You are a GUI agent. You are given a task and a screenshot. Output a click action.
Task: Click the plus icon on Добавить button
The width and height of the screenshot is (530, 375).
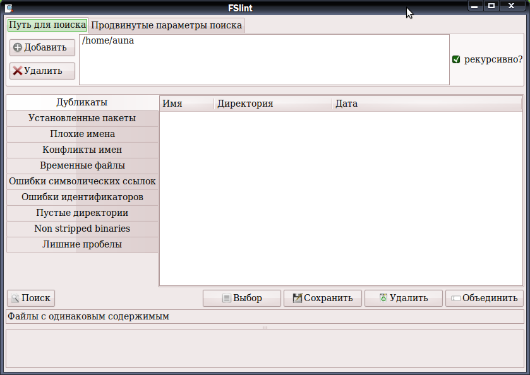pyautogui.click(x=18, y=47)
